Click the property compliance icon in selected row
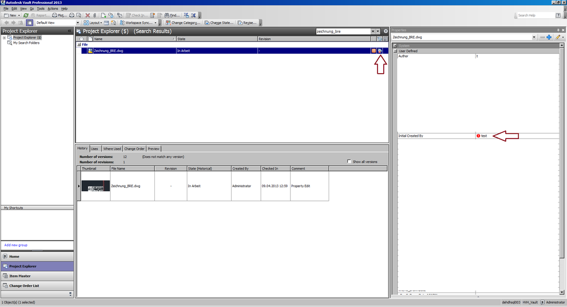This screenshot has height=307, width=567. tap(380, 51)
